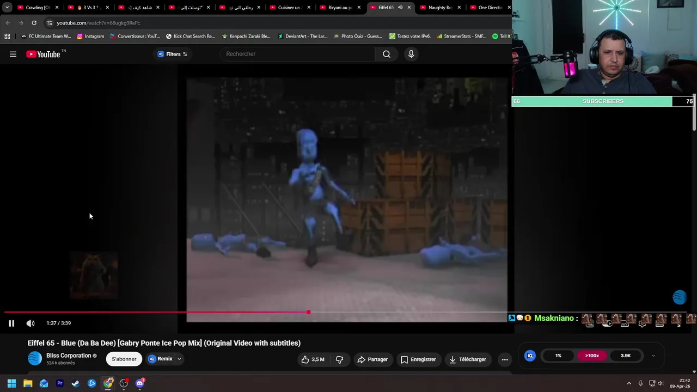Pause the video playback

click(11, 323)
